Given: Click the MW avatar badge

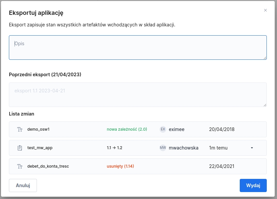Looking at the screenshot, I should click(163, 148).
